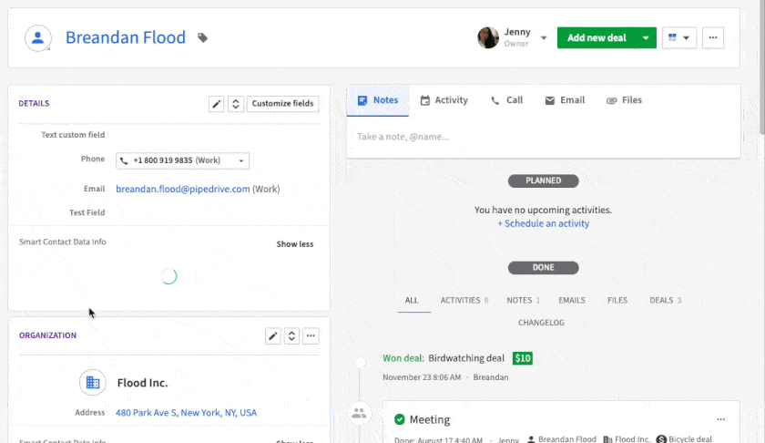The height and width of the screenshot is (443, 765).
Task: Click the Customize fields button
Action: click(x=282, y=104)
